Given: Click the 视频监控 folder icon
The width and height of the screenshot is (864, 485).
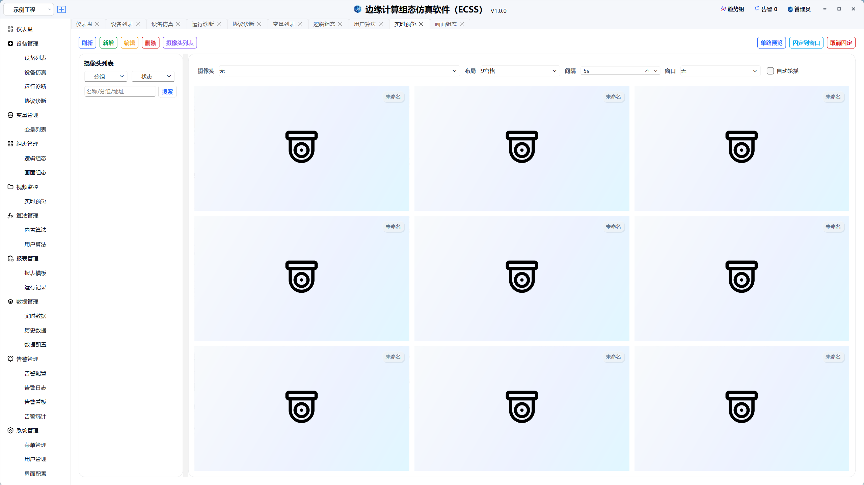Looking at the screenshot, I should 10,187.
